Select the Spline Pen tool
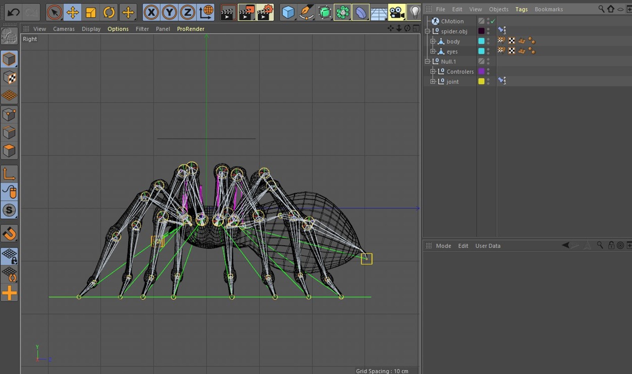Image resolution: width=632 pixels, height=374 pixels. tap(306, 12)
